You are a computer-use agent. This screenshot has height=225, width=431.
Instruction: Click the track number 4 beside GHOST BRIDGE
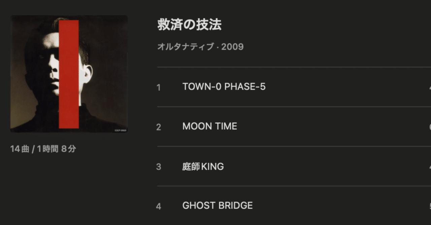tap(158, 205)
